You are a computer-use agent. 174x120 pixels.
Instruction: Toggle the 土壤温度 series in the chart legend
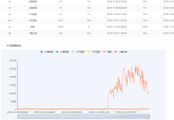tap(46, 52)
